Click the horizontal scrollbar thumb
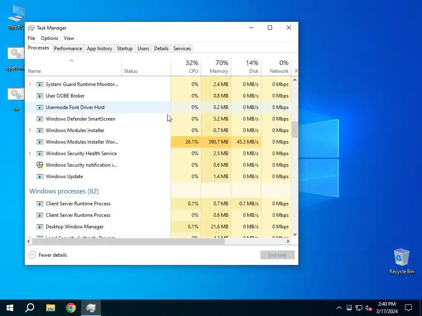This screenshot has height=316, width=422. tap(128, 241)
